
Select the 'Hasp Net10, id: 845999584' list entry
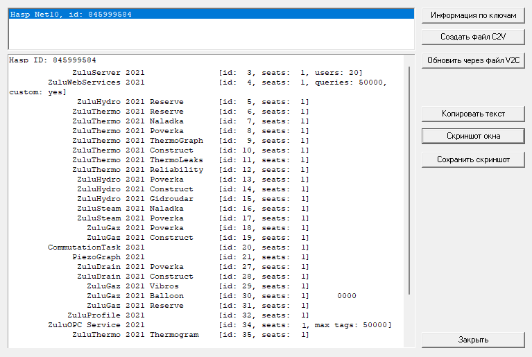pyautogui.click(x=71, y=14)
